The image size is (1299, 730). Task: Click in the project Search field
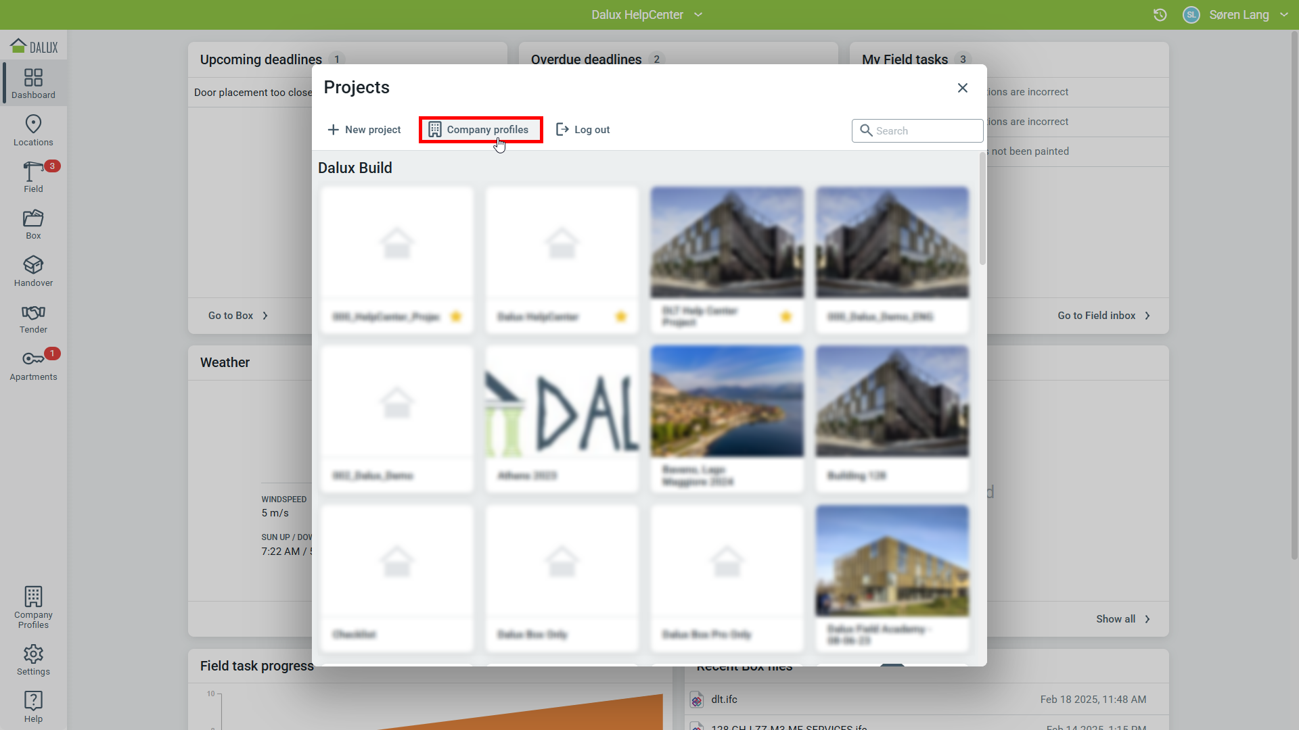924,131
